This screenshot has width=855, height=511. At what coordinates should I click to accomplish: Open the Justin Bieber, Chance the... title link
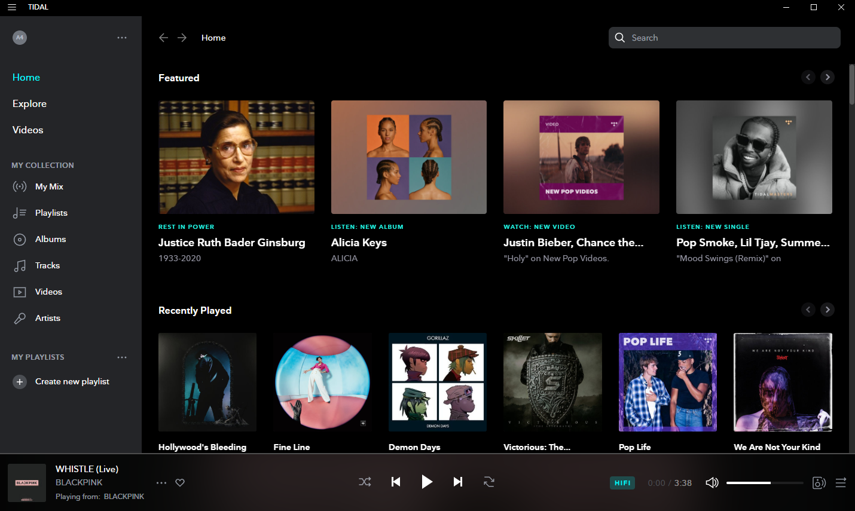tap(573, 243)
